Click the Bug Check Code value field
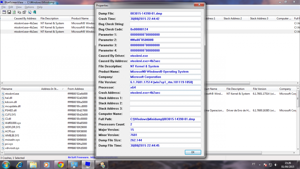Viewport: 300px width, 169px height. (165, 29)
